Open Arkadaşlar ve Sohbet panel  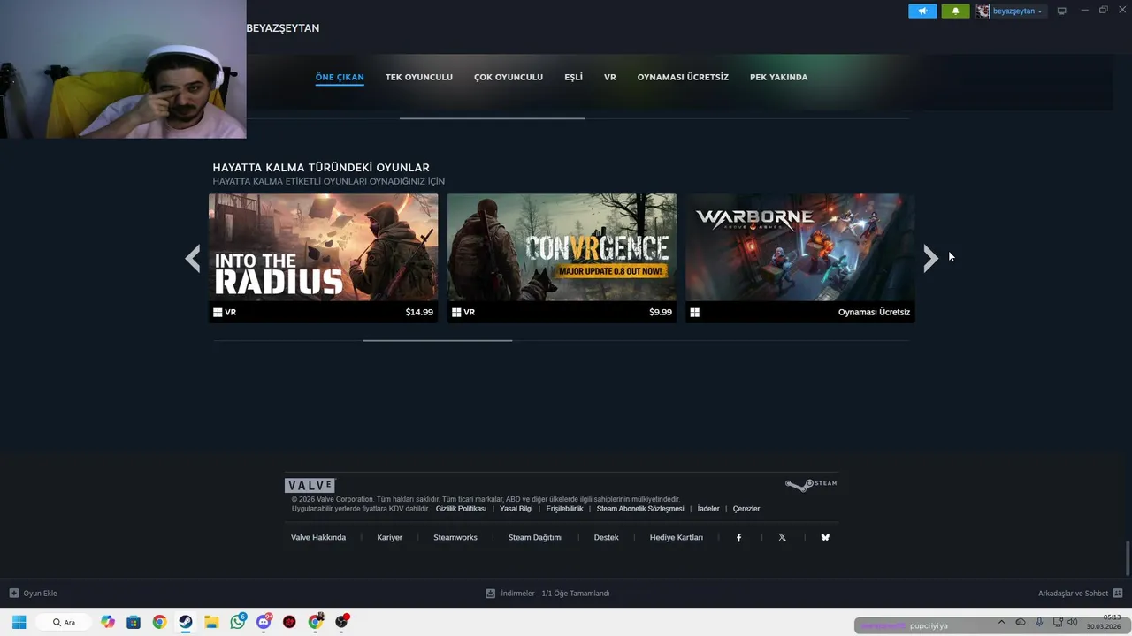1080,594
